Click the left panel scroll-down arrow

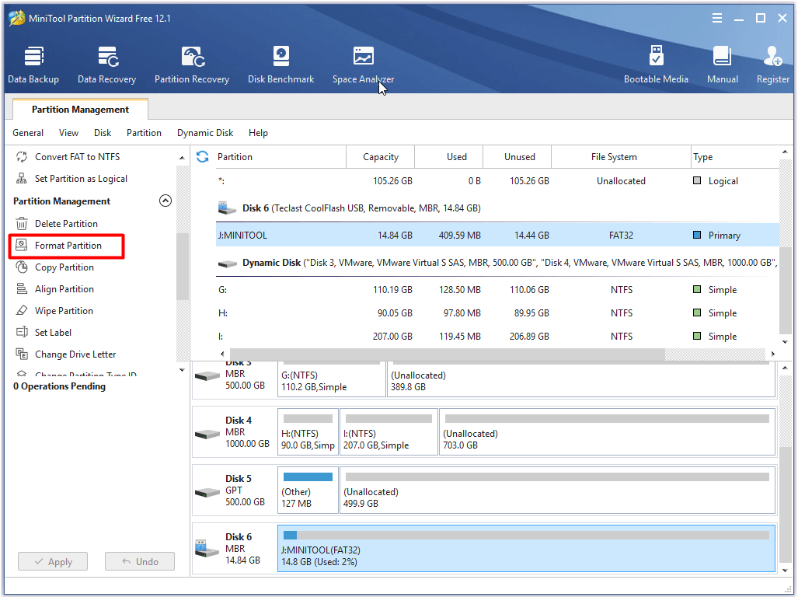pos(182,370)
